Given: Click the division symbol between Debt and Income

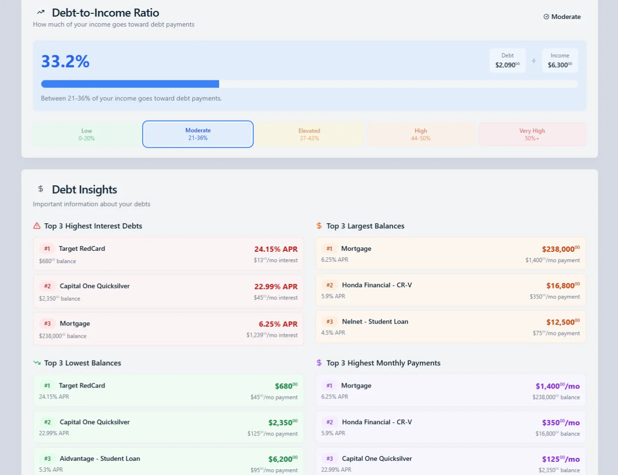Looking at the screenshot, I should click(533, 61).
